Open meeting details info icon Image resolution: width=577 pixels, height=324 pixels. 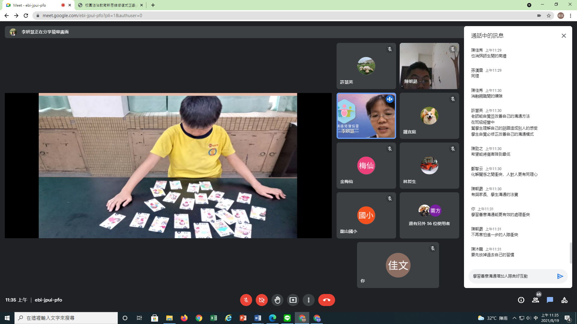[x=521, y=300]
